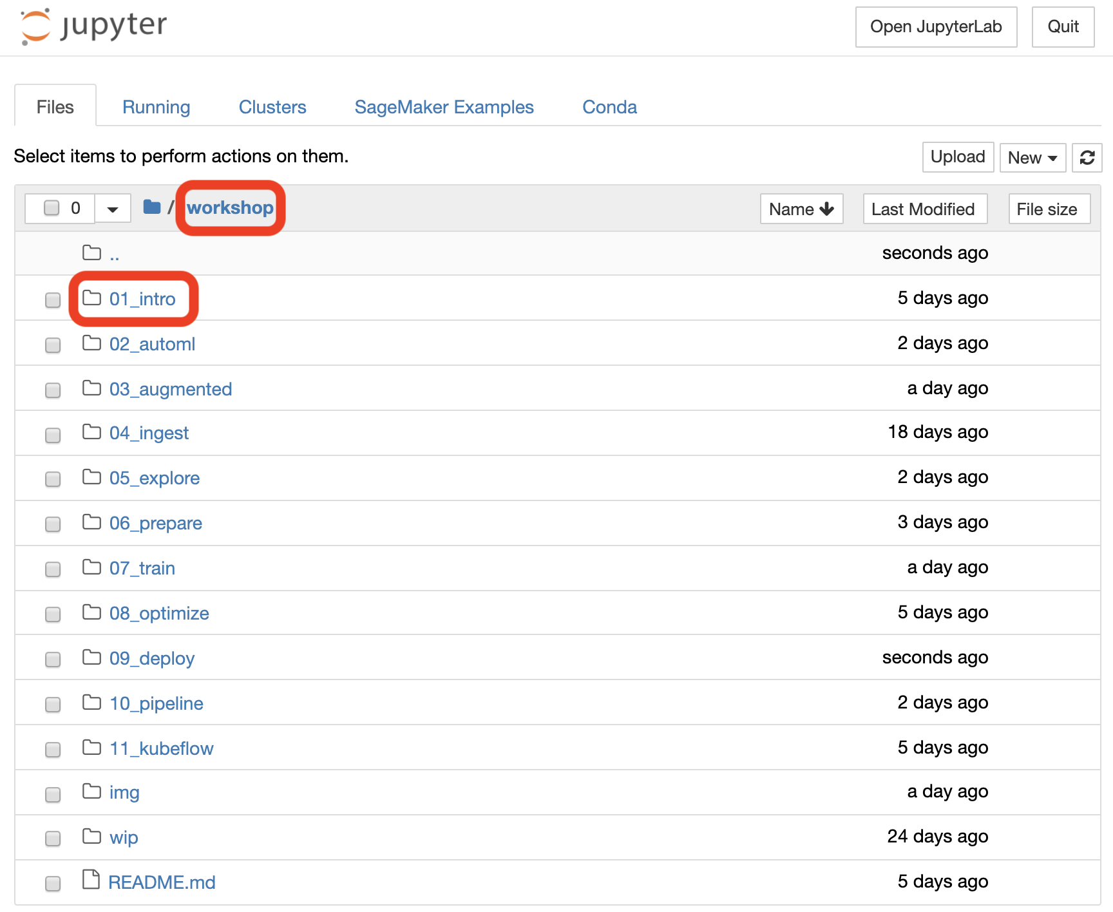Click the folder icon beside 05_explore
The image size is (1113, 912).
(x=92, y=477)
